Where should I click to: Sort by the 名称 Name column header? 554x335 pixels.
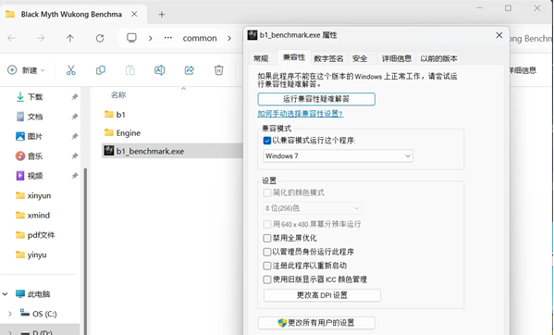pyautogui.click(x=118, y=95)
